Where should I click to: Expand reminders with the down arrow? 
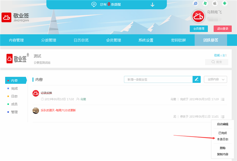click(152, 5)
